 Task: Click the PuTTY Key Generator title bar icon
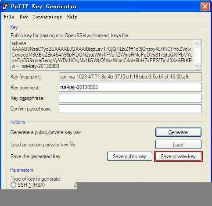click(6, 6)
